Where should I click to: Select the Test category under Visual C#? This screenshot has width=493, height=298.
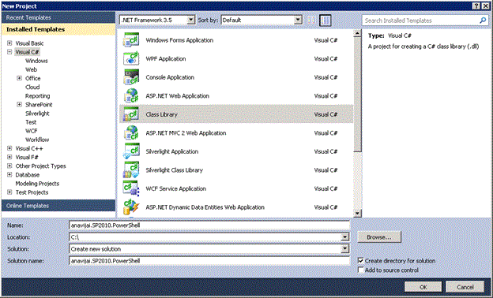pos(31,122)
